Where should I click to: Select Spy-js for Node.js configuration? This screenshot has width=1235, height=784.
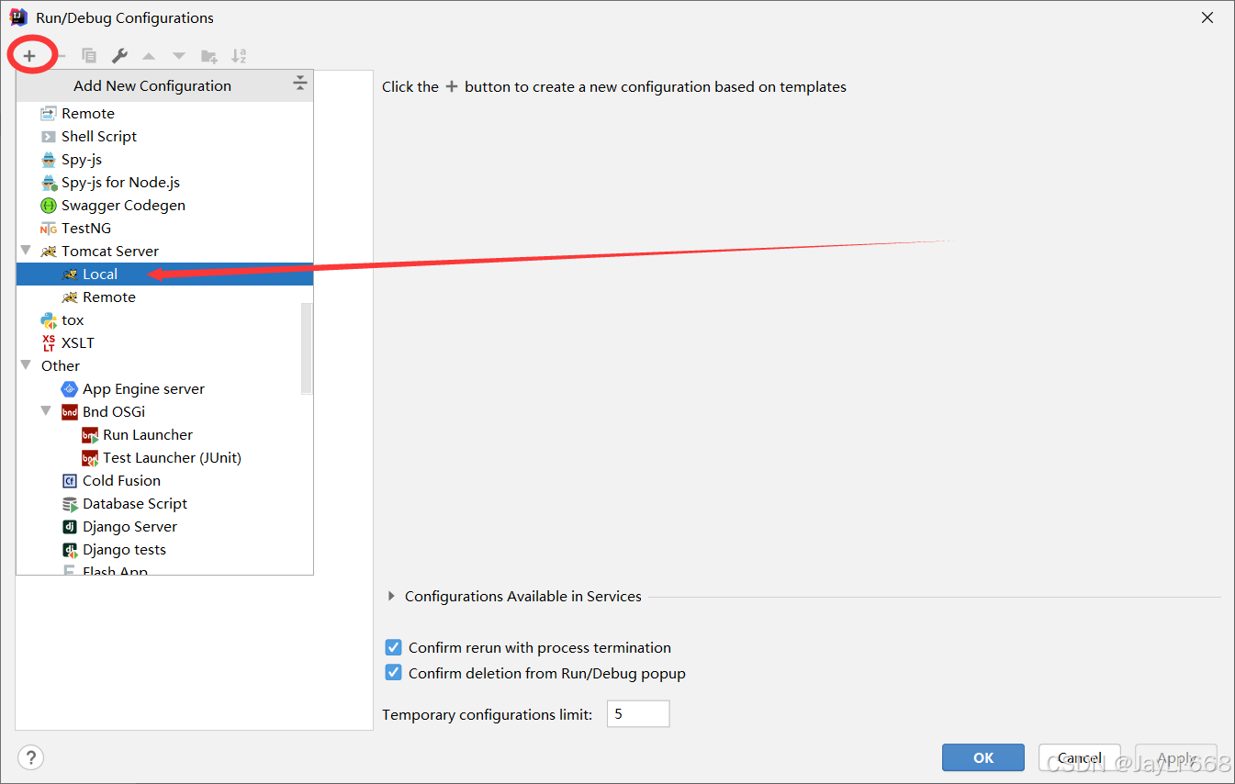point(165,182)
